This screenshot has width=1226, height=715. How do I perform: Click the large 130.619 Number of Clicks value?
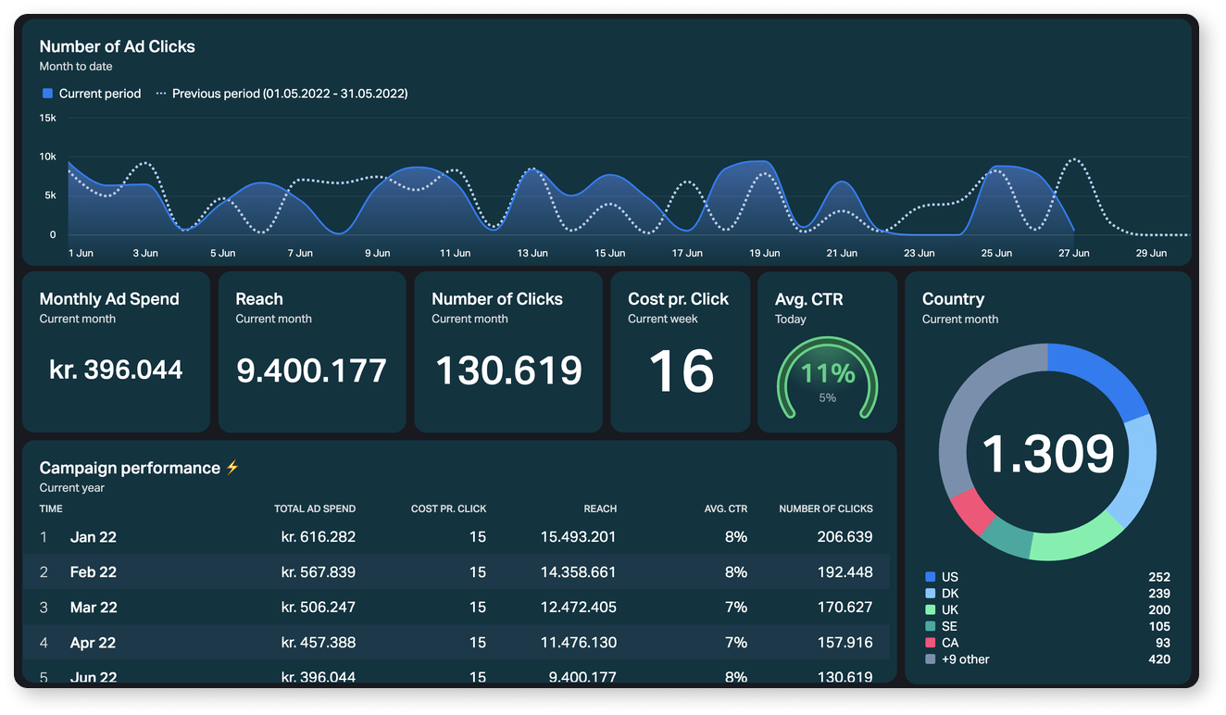point(508,370)
